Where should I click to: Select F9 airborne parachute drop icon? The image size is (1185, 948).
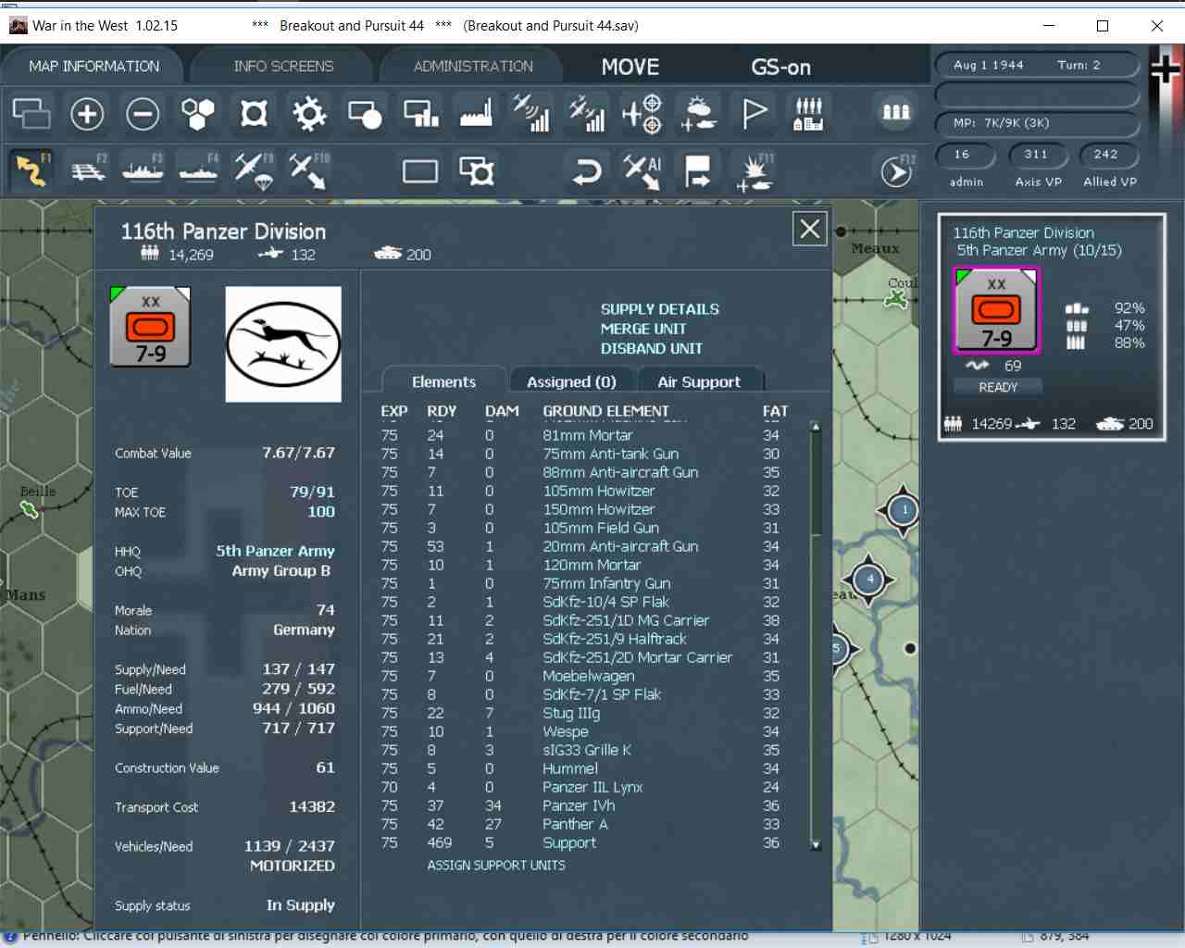coord(254,170)
